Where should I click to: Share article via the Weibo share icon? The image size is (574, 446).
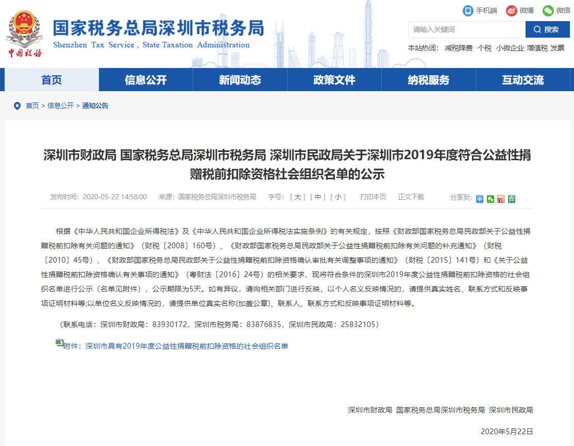(501, 199)
